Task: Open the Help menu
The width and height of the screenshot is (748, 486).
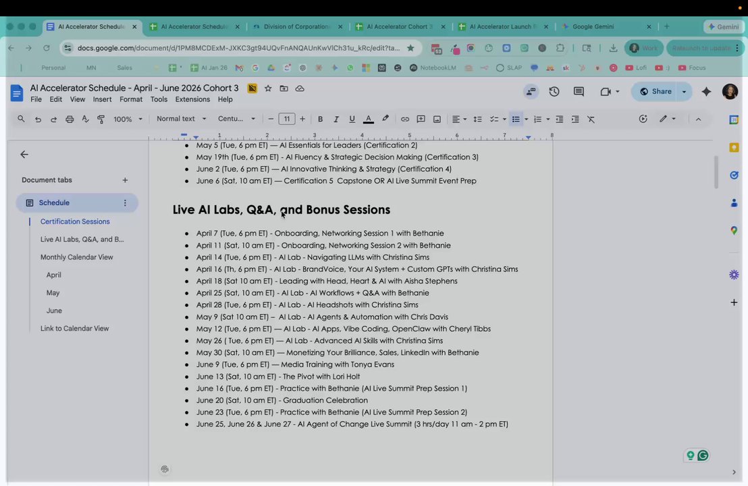Action: click(x=225, y=99)
